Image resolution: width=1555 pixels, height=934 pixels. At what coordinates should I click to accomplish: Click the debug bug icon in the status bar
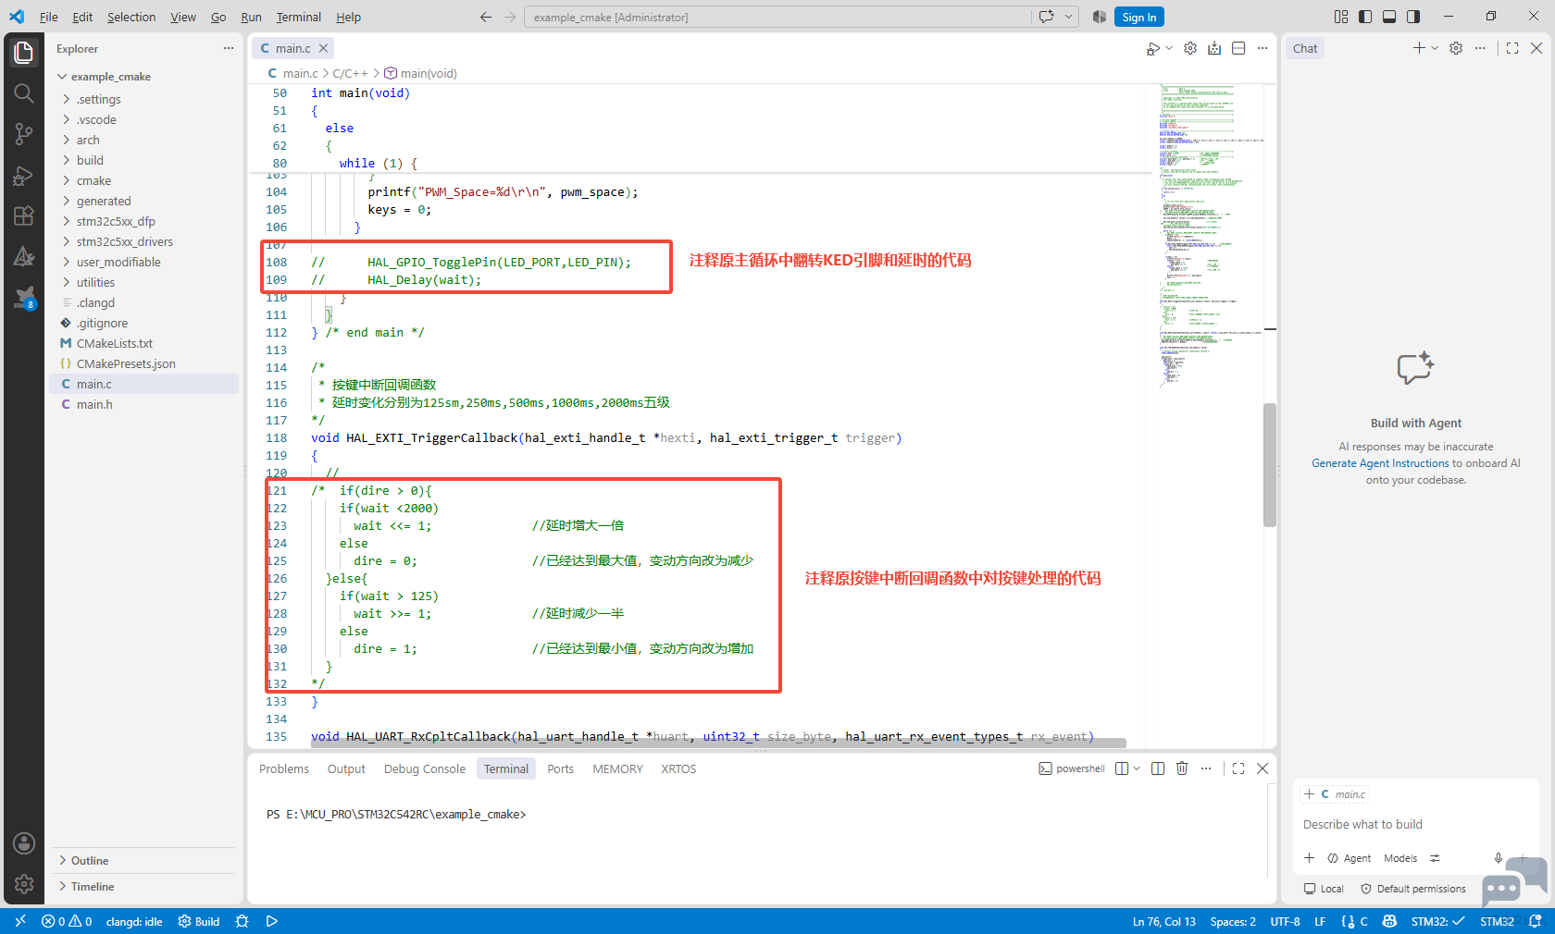(243, 921)
